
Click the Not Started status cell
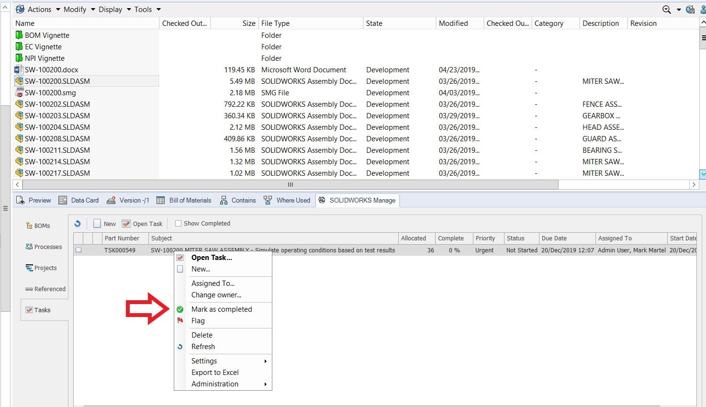522,250
